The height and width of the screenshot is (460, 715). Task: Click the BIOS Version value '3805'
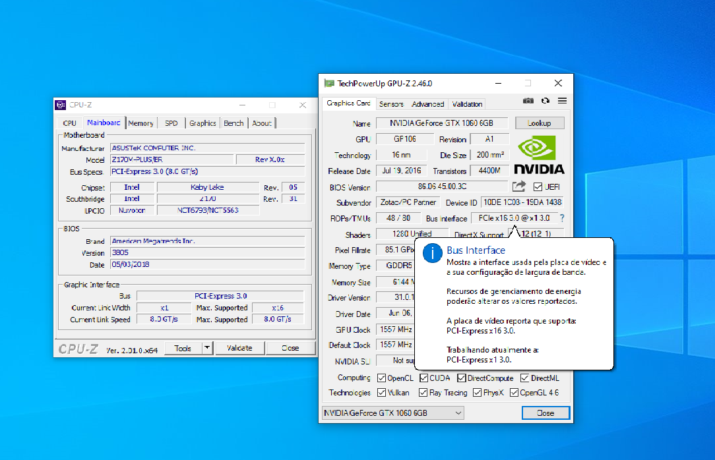click(x=208, y=252)
